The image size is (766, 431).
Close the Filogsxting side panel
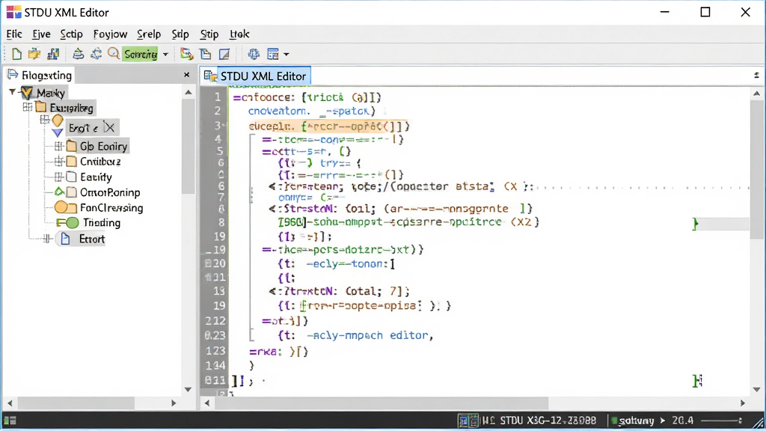click(x=186, y=75)
